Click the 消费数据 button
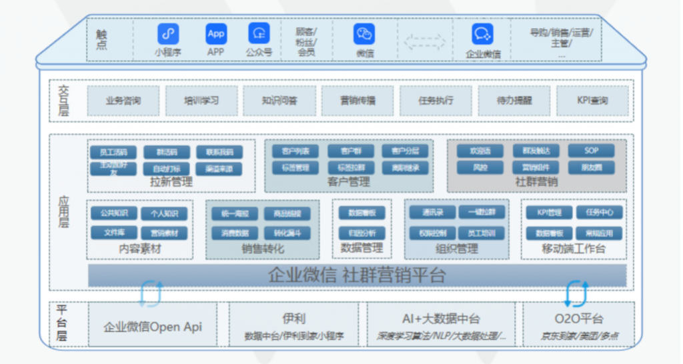The height and width of the screenshot is (364, 683). (x=235, y=233)
